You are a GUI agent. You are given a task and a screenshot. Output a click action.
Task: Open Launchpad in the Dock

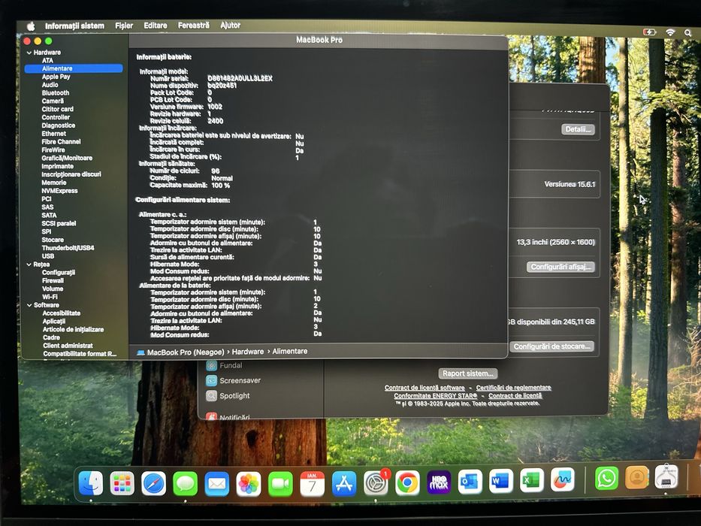pyautogui.click(x=122, y=483)
